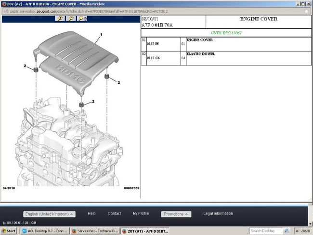
Task: Click the zoom out magnifier icon
Action: point(71,19)
